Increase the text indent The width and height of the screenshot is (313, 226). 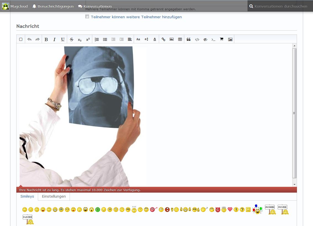pos(122,39)
